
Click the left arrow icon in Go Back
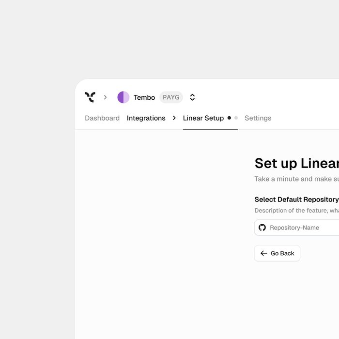264,253
